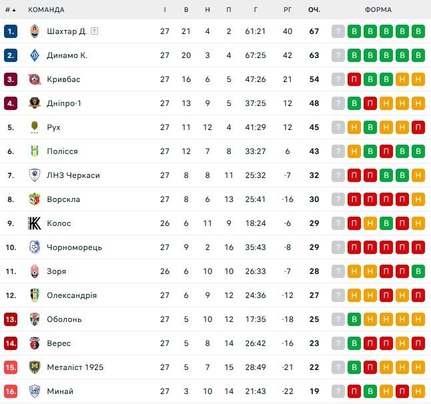Click the Shakhtar D. club crest icon
The width and height of the screenshot is (431, 404).
(x=35, y=31)
